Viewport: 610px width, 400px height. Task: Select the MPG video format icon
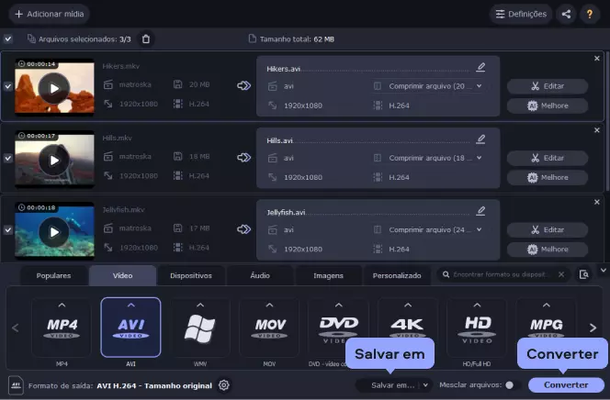(547, 328)
